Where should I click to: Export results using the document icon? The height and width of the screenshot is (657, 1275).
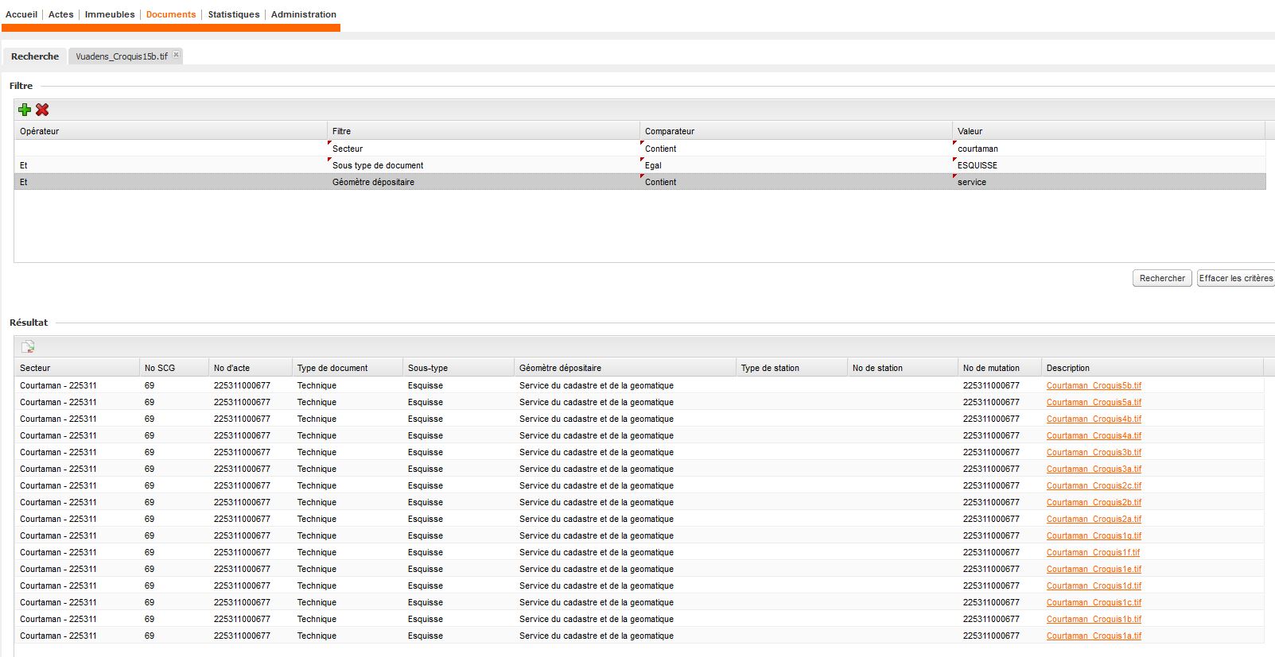[x=28, y=346]
